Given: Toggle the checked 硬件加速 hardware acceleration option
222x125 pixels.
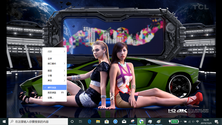Looking at the screenshot, I should point(55,88).
